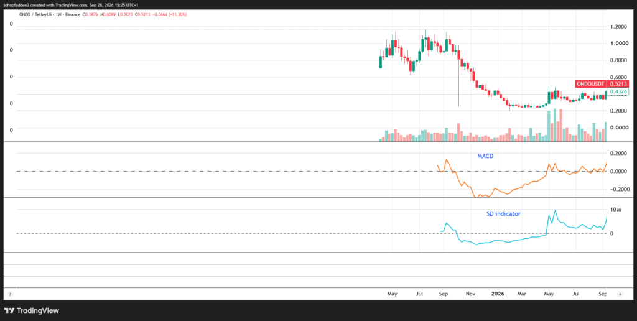Click the 2026 year label on time axis
Viewport: 637px width, 321px height.
pyautogui.click(x=498, y=294)
